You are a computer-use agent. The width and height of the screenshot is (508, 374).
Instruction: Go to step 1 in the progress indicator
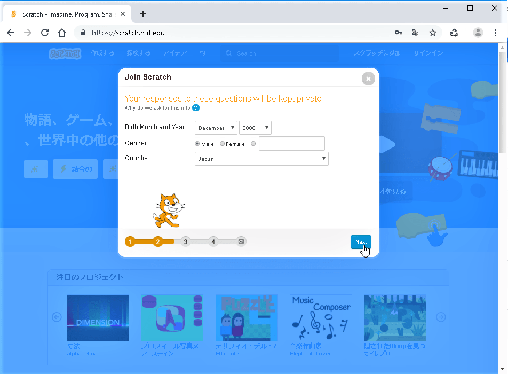pyautogui.click(x=130, y=241)
